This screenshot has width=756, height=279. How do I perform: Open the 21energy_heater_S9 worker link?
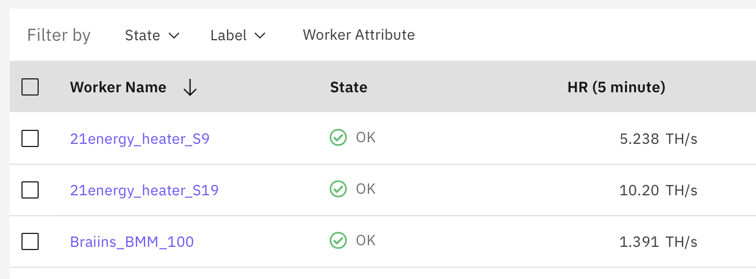(140, 139)
